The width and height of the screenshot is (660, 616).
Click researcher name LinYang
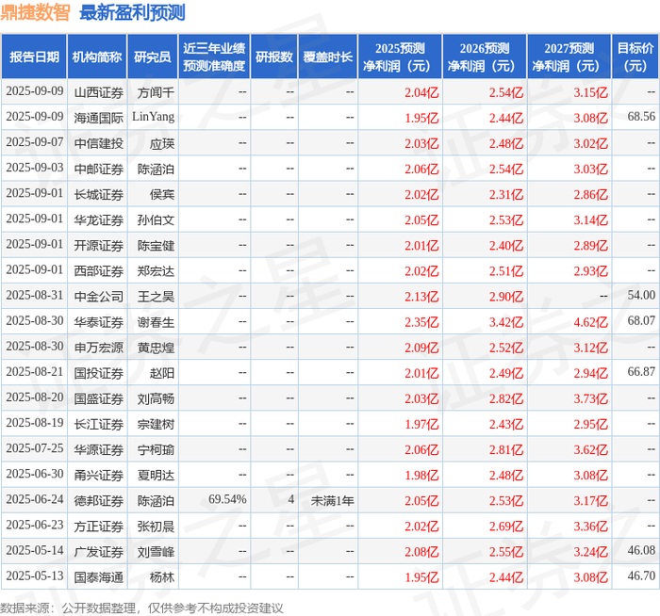[153, 117]
